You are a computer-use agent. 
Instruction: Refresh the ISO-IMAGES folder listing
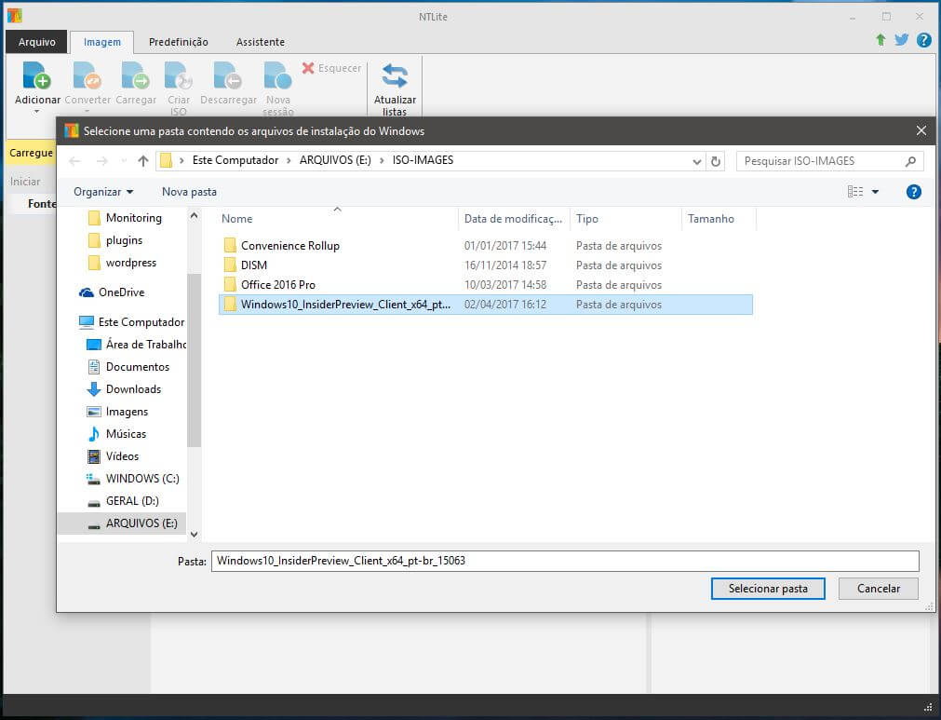[x=716, y=161]
